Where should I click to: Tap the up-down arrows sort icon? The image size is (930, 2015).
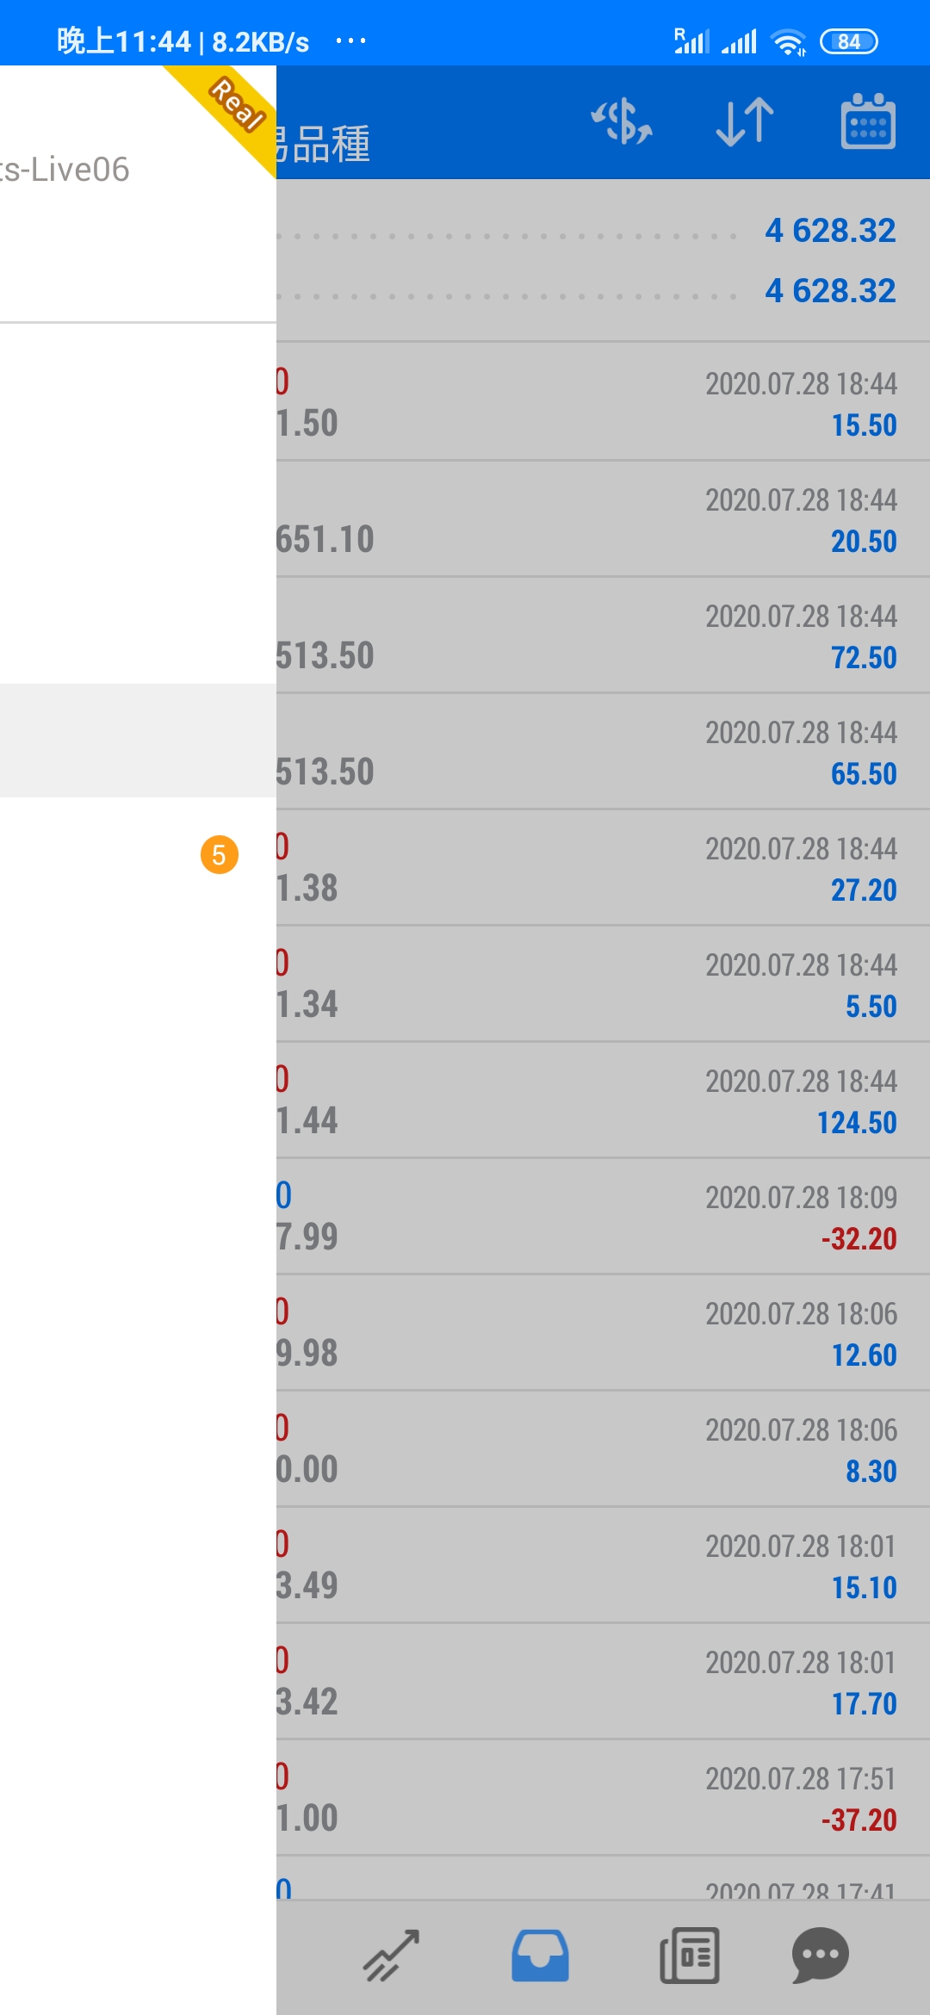745,121
